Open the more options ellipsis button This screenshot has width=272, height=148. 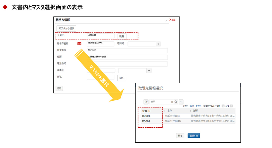click(x=181, y=102)
